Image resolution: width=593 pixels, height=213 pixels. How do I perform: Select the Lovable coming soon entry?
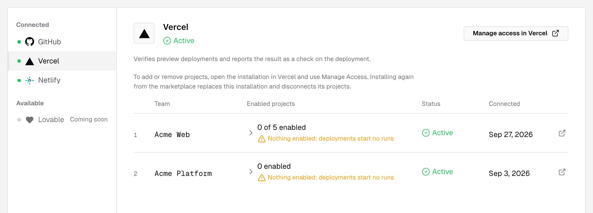(x=62, y=120)
